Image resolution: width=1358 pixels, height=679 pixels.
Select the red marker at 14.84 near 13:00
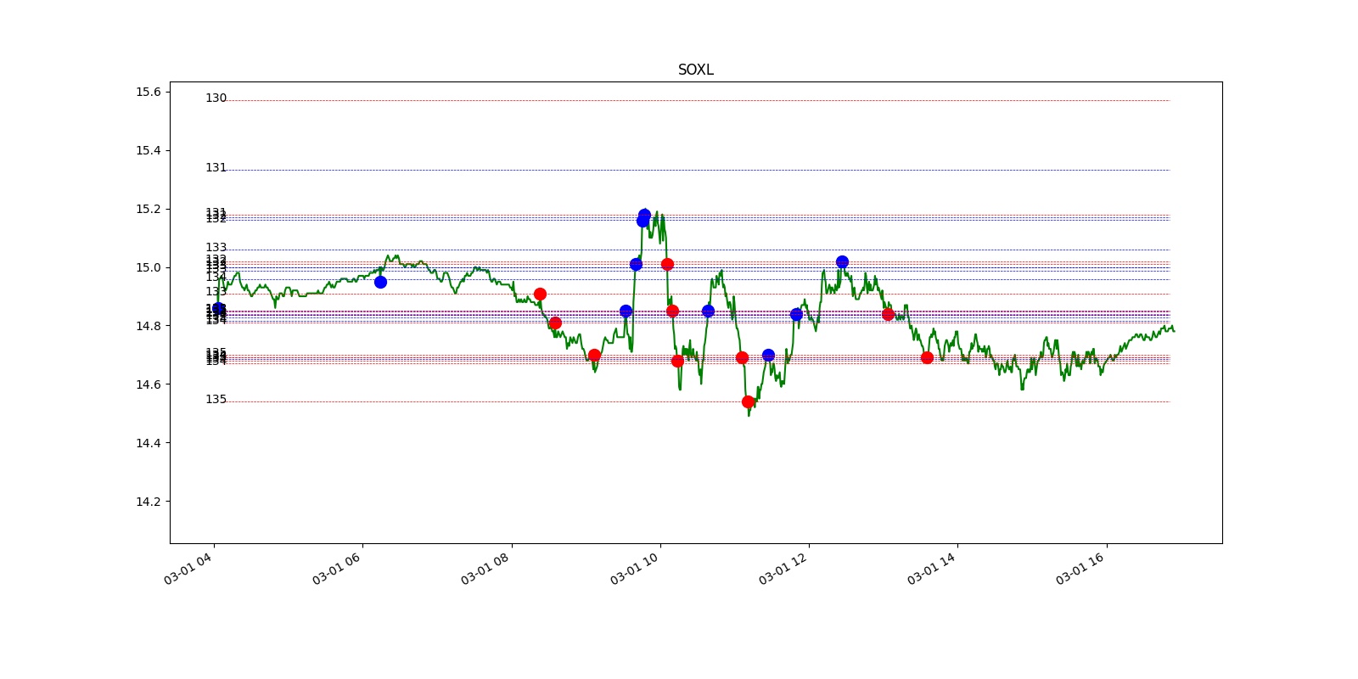click(x=888, y=314)
